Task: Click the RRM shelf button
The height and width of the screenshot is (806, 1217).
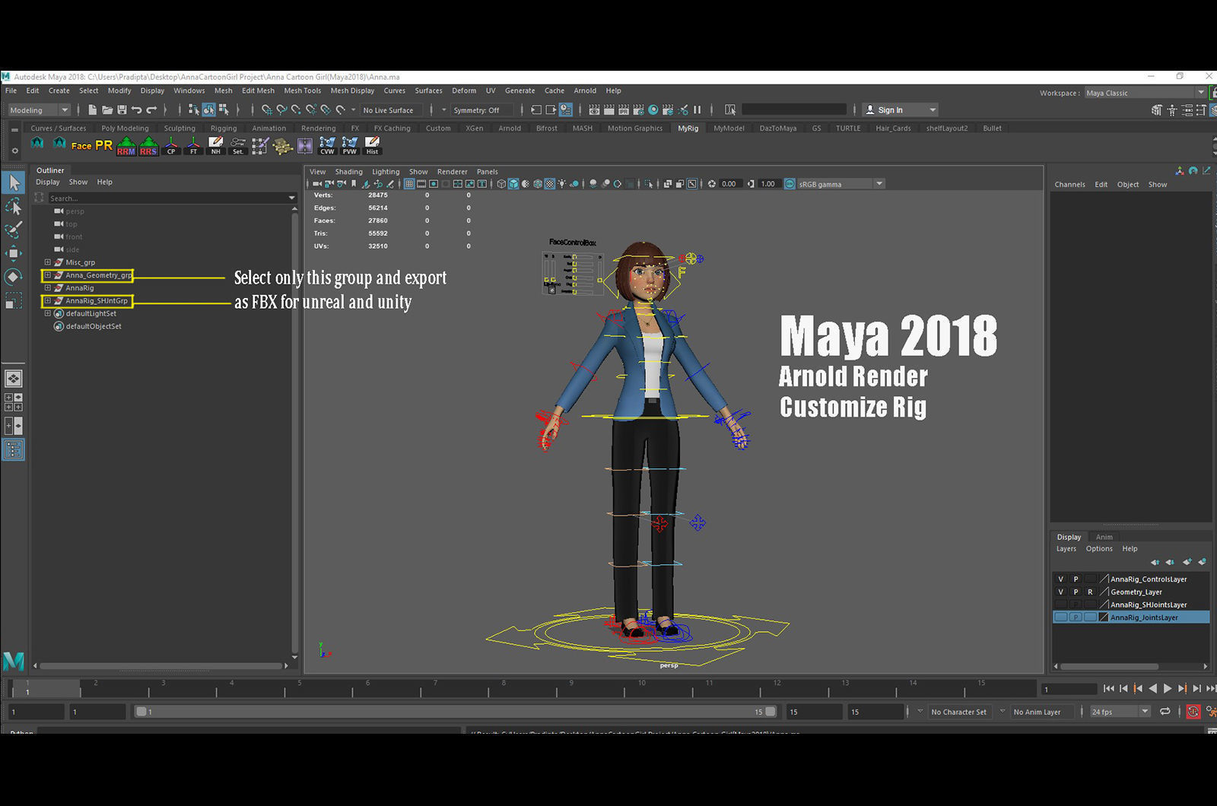Action: (x=126, y=146)
